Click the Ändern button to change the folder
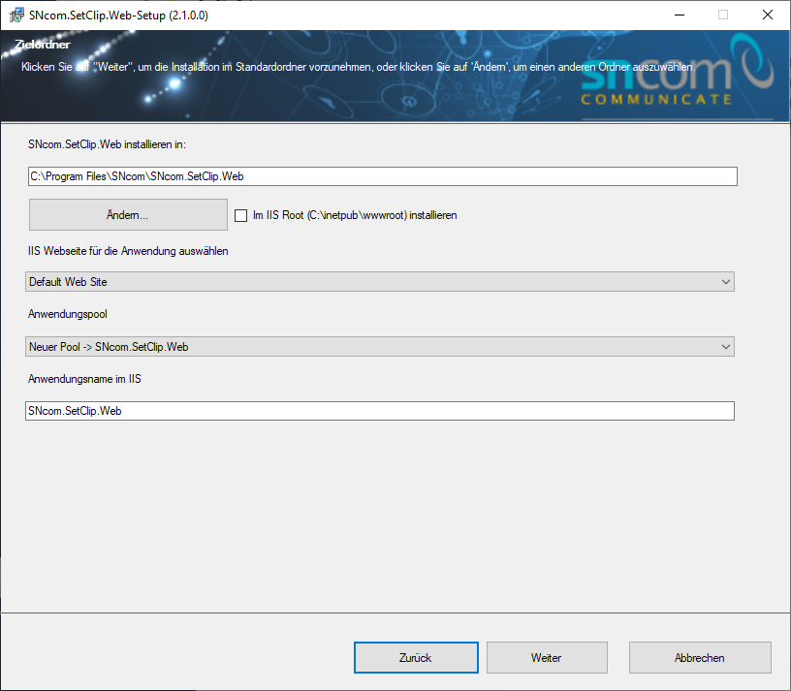This screenshot has height=691, width=791. (128, 214)
